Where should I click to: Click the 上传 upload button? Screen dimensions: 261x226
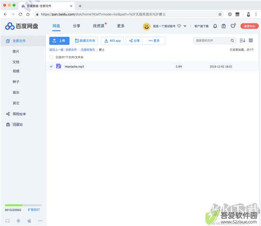click(59, 40)
